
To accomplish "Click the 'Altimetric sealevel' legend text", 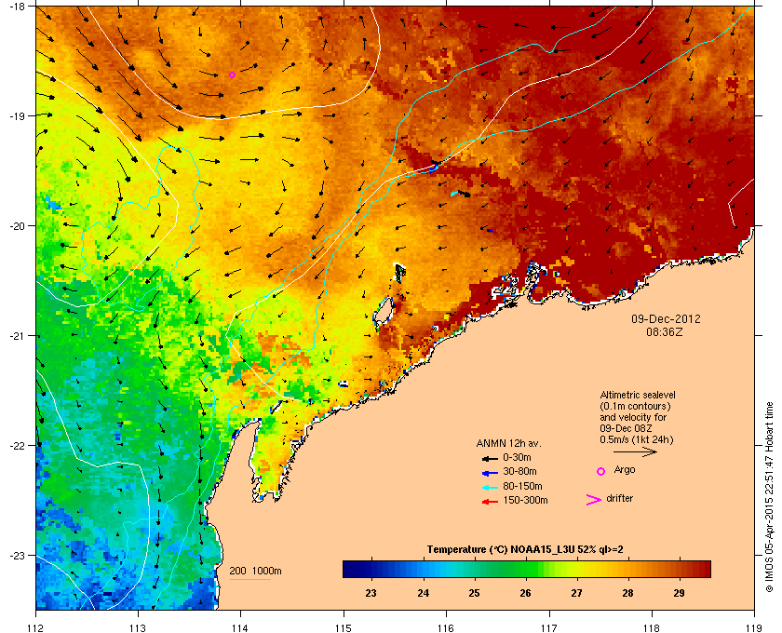I will coord(638,395).
